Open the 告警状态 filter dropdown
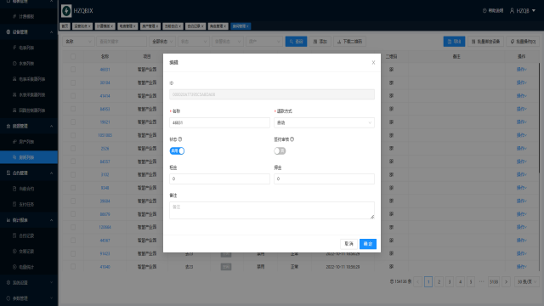This screenshot has width=544, height=306. tap(228, 42)
